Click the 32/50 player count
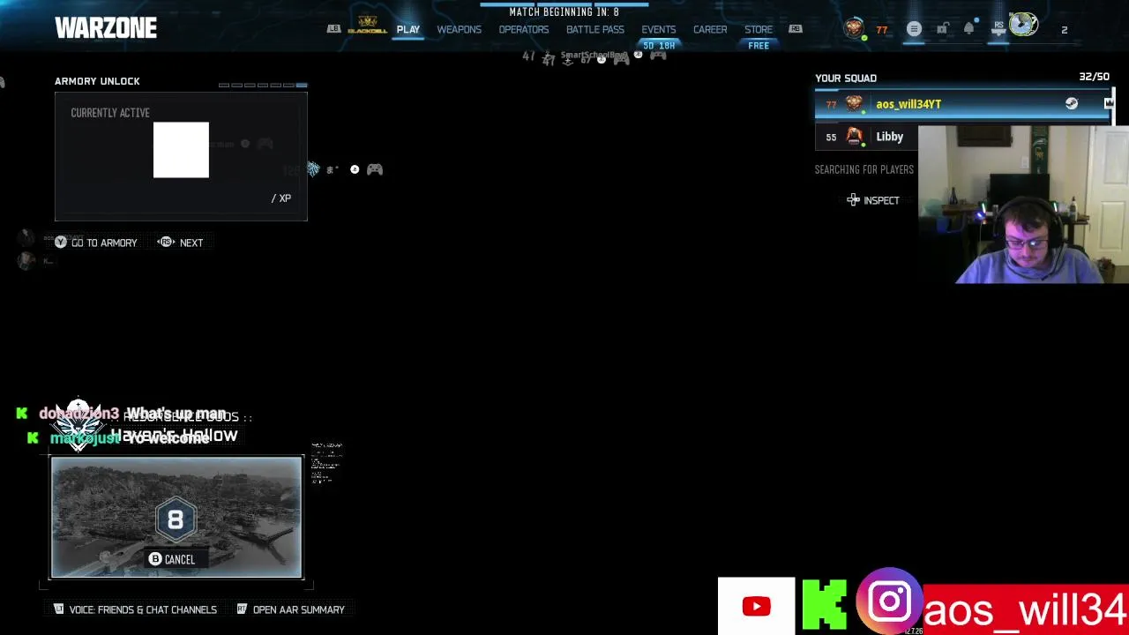Image resolution: width=1129 pixels, height=635 pixels. coord(1095,78)
